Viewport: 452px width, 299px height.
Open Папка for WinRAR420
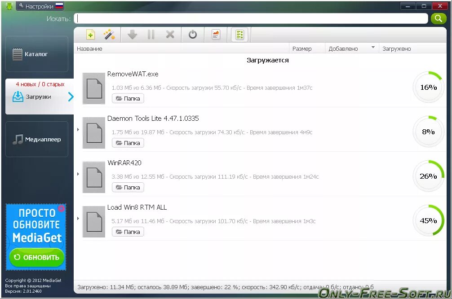point(128,187)
